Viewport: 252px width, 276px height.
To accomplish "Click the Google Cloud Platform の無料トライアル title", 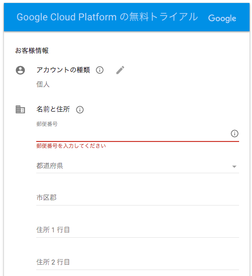I will [107, 17].
